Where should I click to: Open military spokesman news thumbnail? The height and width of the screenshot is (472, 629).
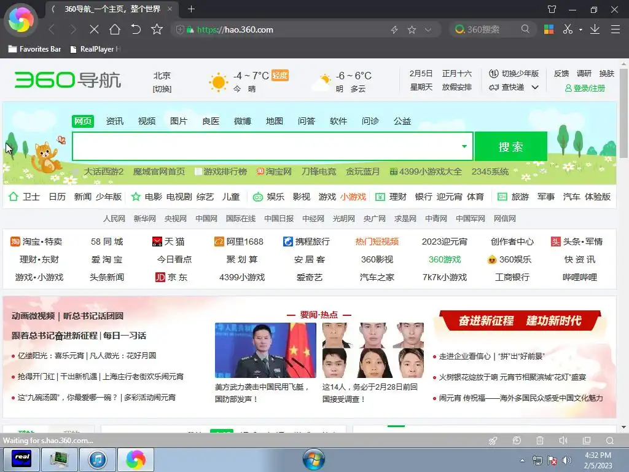[265, 350]
